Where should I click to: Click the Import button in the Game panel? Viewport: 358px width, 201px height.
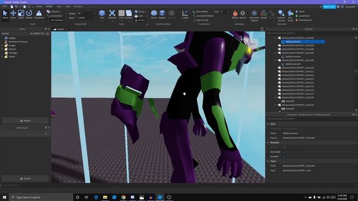point(25,121)
